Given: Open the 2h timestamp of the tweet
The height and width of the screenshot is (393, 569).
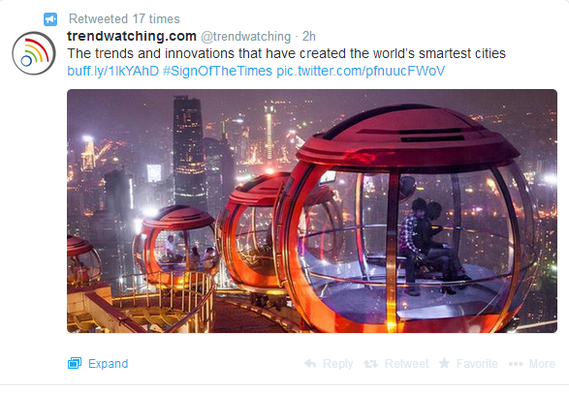Looking at the screenshot, I should (309, 36).
